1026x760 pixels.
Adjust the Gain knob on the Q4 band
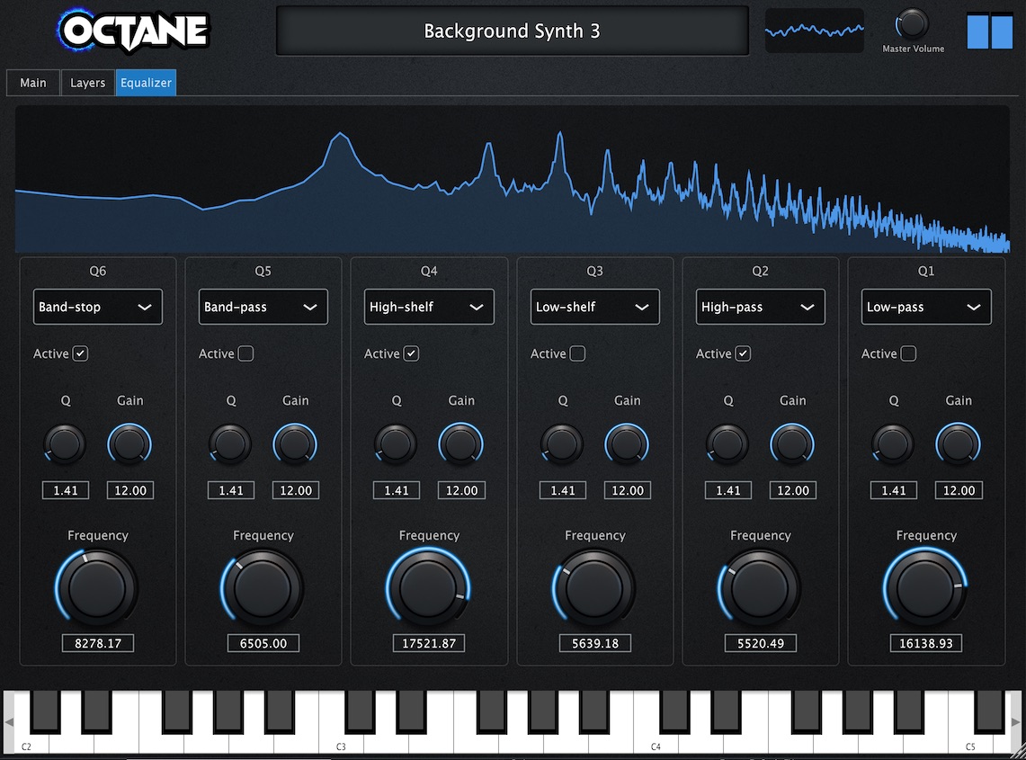pos(460,443)
